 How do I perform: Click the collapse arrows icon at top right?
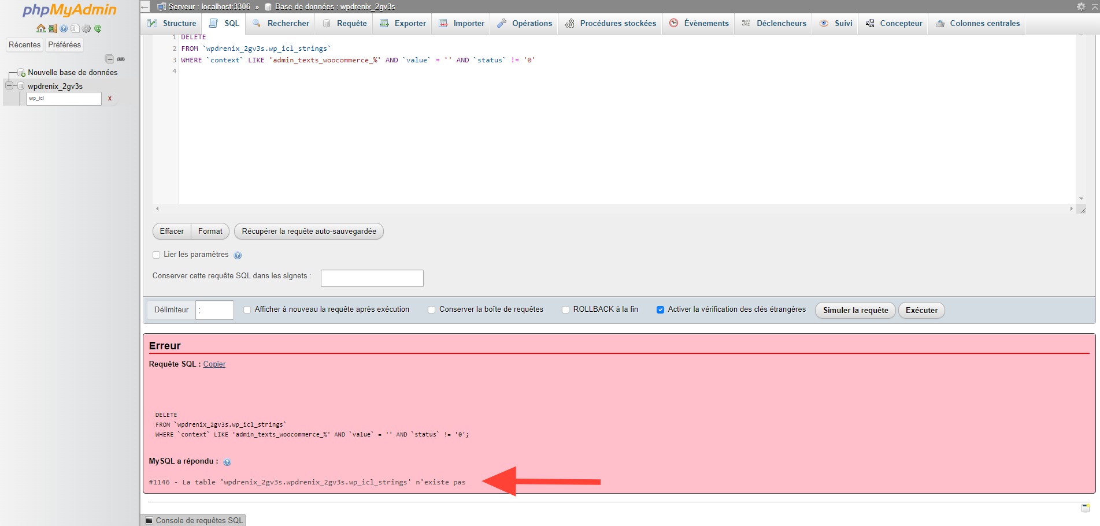[1093, 6]
